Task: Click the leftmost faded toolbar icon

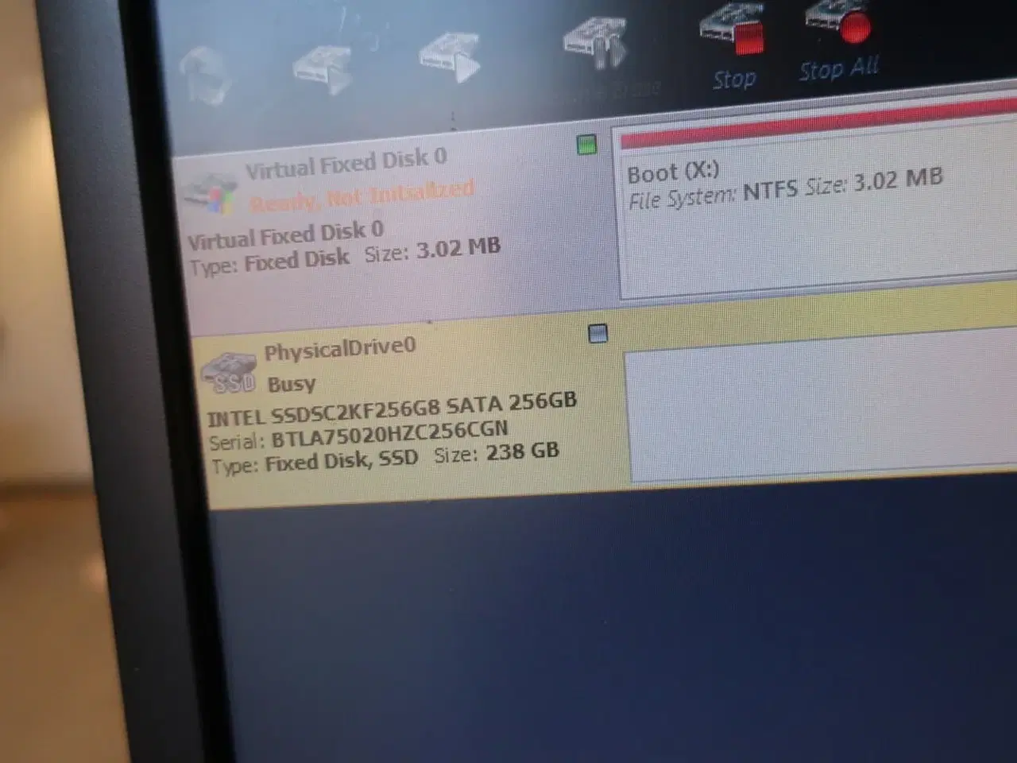Action: (x=205, y=76)
